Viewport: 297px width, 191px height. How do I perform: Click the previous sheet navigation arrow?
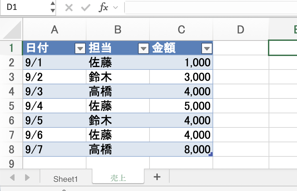(12, 177)
